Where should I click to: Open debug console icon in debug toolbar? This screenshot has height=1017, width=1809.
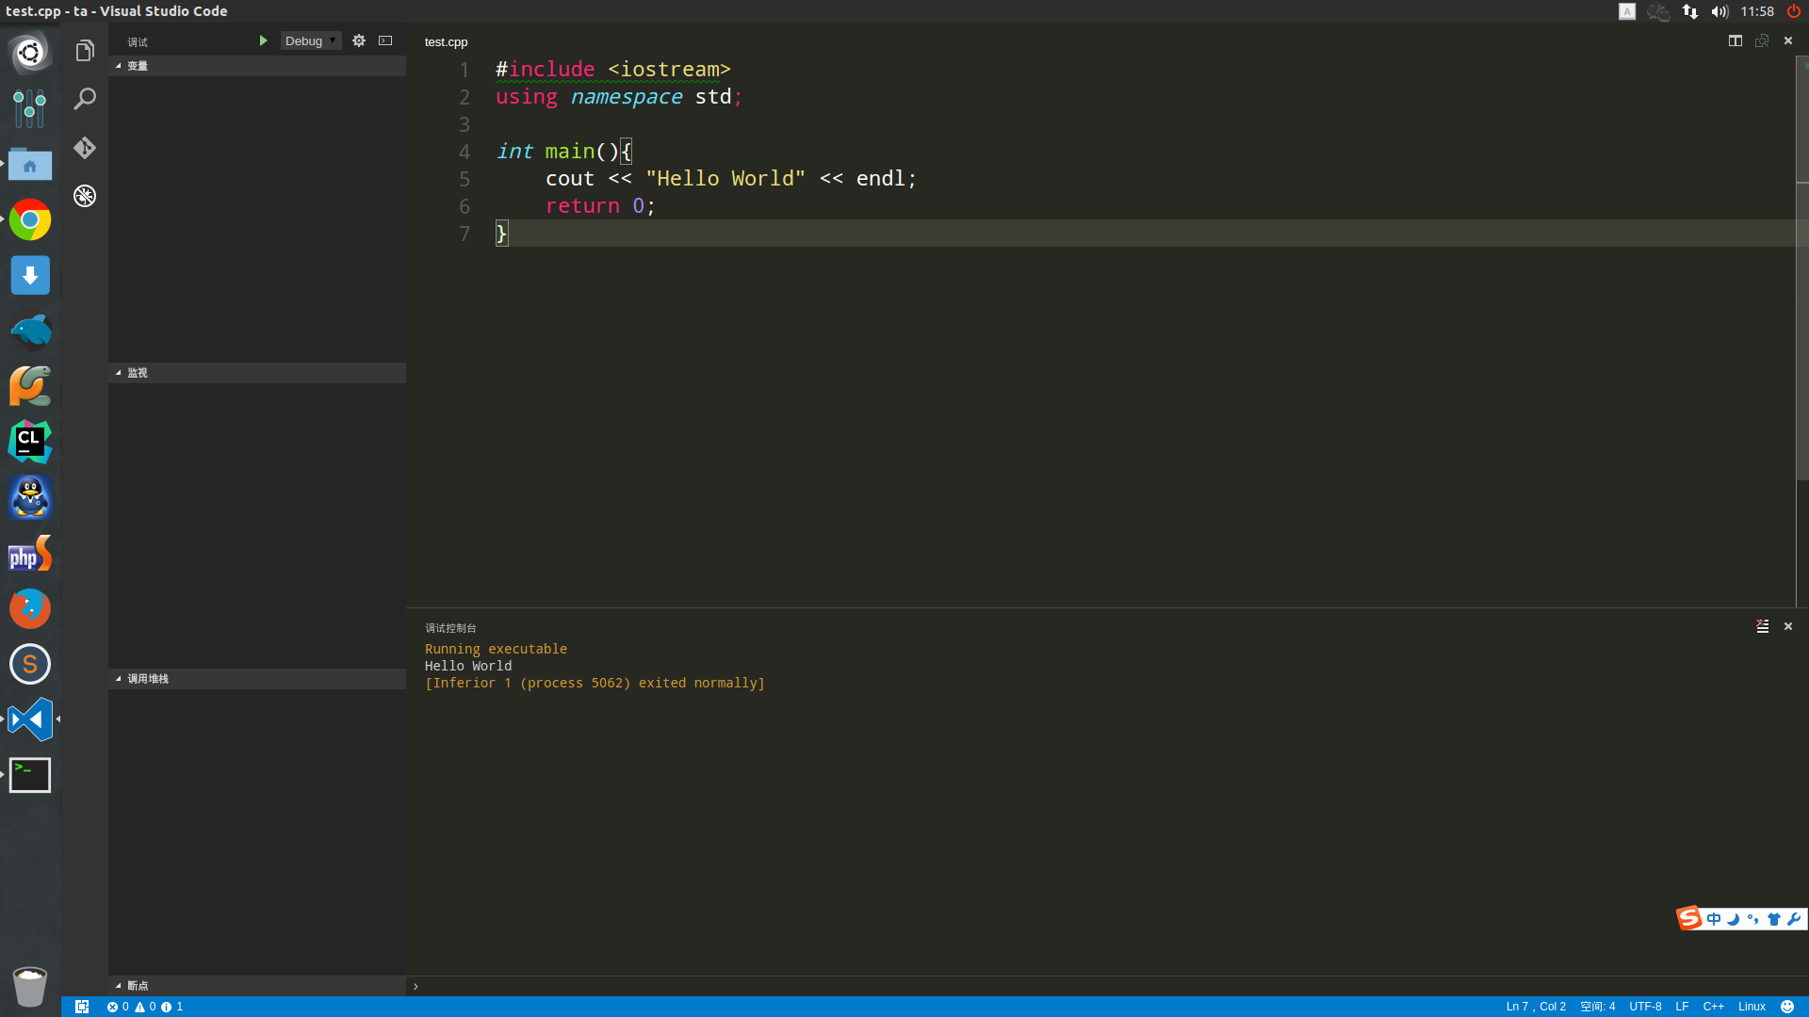click(x=385, y=40)
